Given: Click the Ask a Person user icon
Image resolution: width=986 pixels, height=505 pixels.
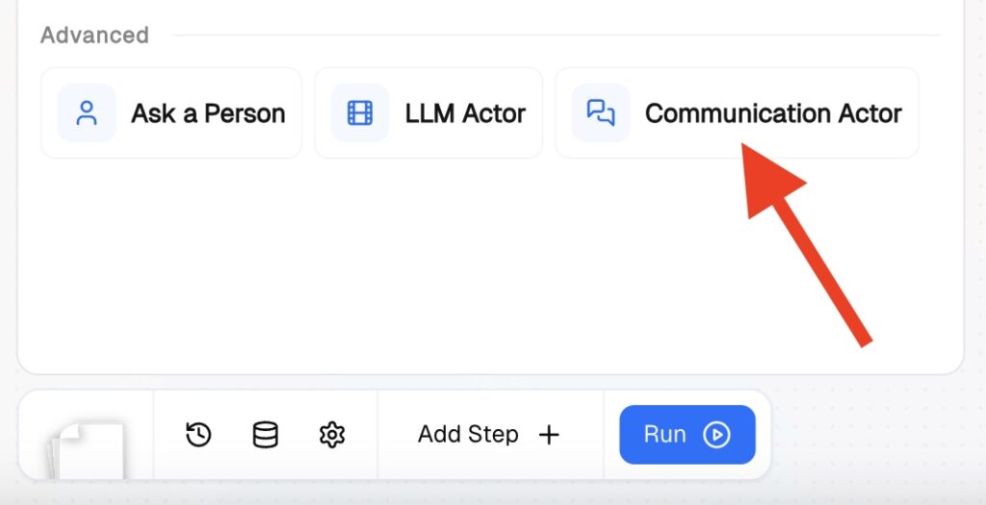Looking at the screenshot, I should (87, 114).
